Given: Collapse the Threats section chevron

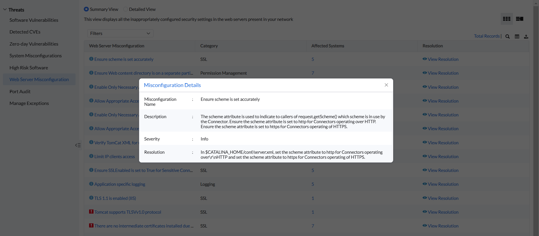Looking at the screenshot, I should 5,9.
